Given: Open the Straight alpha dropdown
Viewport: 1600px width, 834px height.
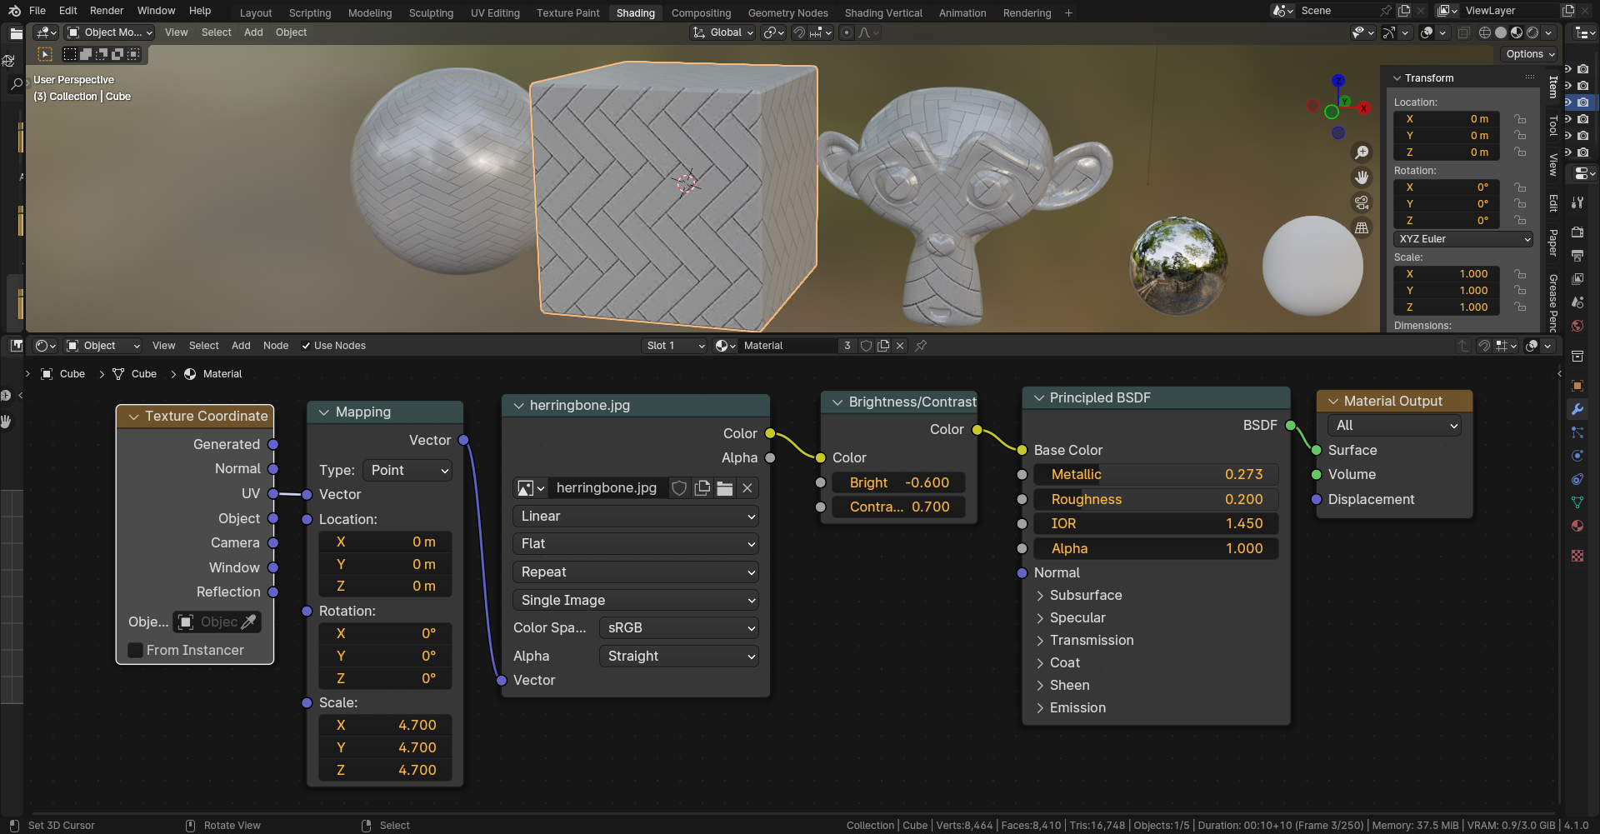Looking at the screenshot, I should pos(679,657).
